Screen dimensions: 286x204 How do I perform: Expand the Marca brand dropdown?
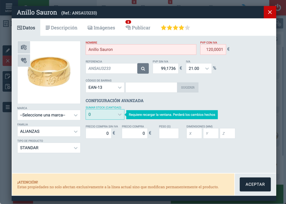click(49, 115)
